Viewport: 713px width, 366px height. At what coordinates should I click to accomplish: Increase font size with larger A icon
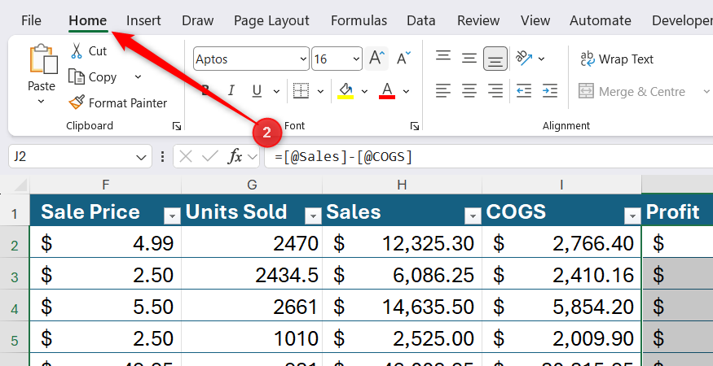(x=376, y=59)
